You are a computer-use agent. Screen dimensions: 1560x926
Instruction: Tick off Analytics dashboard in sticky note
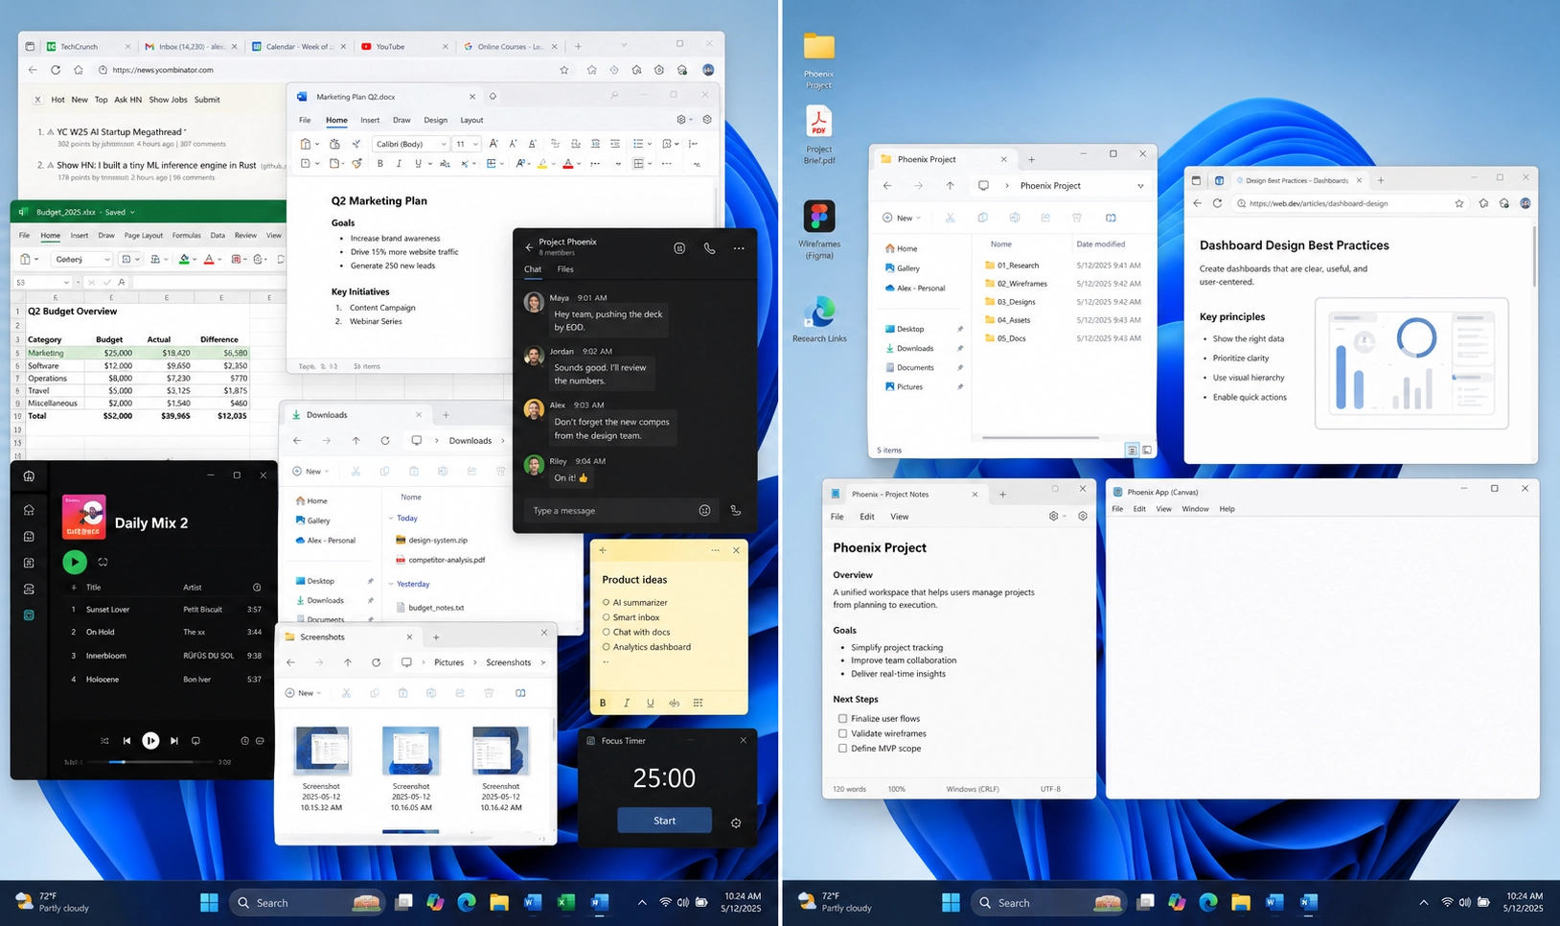(x=606, y=647)
